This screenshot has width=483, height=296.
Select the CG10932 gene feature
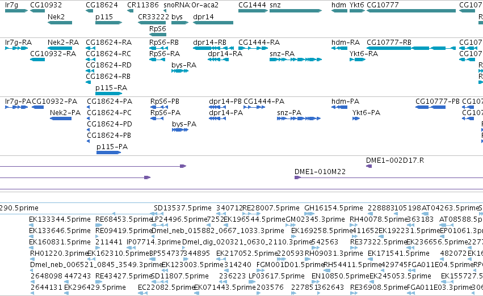pyautogui.click(x=37, y=11)
